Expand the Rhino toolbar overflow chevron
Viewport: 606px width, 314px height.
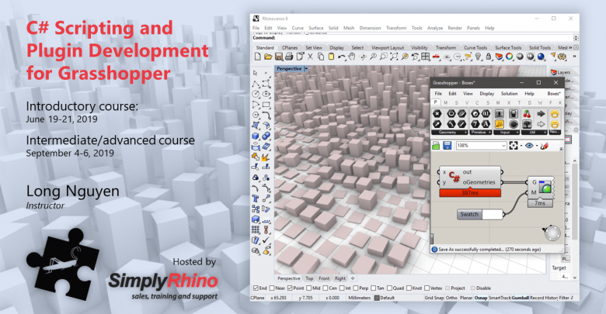[574, 57]
